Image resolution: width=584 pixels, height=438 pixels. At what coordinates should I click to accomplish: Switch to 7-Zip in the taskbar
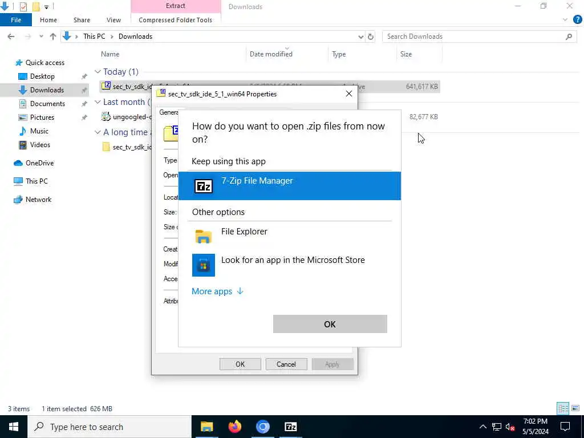tap(290, 427)
